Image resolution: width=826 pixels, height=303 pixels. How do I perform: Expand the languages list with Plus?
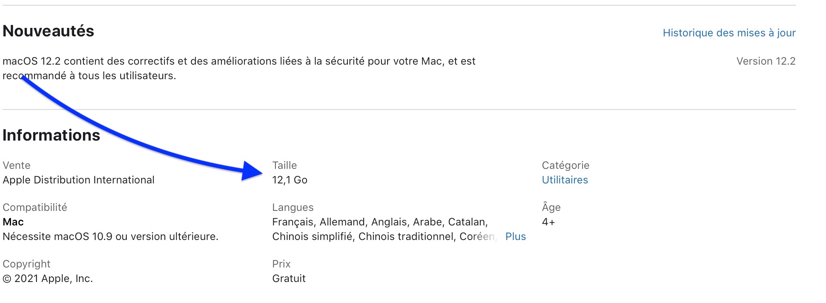pyautogui.click(x=515, y=236)
